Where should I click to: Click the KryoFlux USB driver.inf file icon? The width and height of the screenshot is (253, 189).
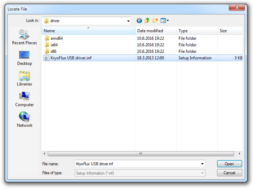point(47,58)
